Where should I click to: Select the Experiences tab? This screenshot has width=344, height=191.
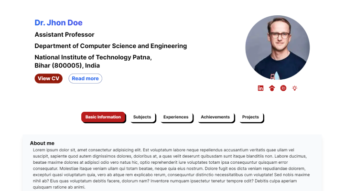click(176, 117)
